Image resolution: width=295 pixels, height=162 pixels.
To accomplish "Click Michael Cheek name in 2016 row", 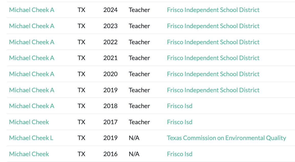I will pyautogui.click(x=29, y=154).
